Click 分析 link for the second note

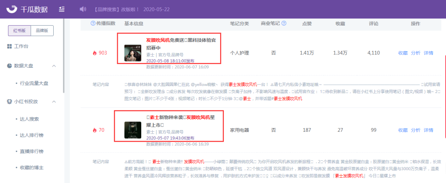pos(415,130)
